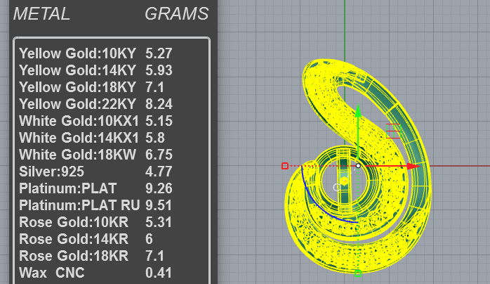Screen dimensions: 490x284
Task: Select the Wax CNC 0.41 row
Action: point(95,273)
